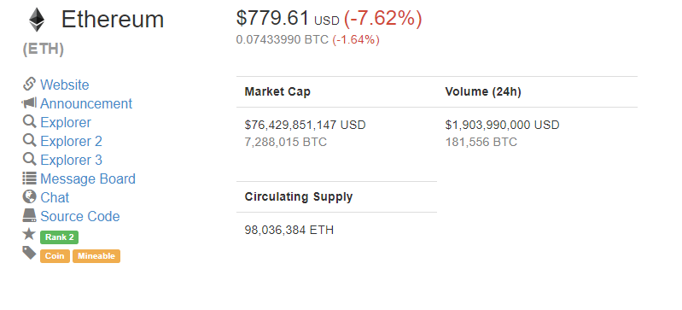The height and width of the screenshot is (310, 682).
Task: Click the megaphone icon next to Announcement
Action: [x=29, y=102]
